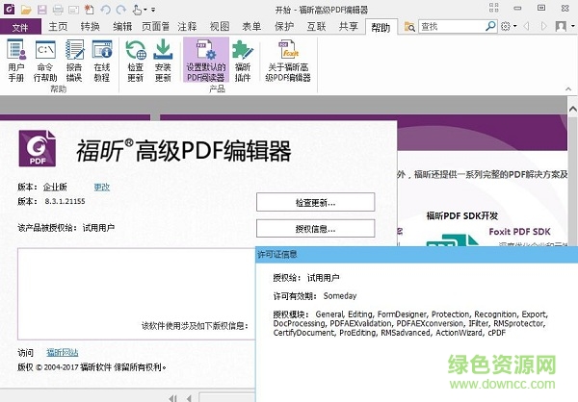Open the 福昕网站 website link
Viewport: 578px width, 402px height.
pos(63,352)
